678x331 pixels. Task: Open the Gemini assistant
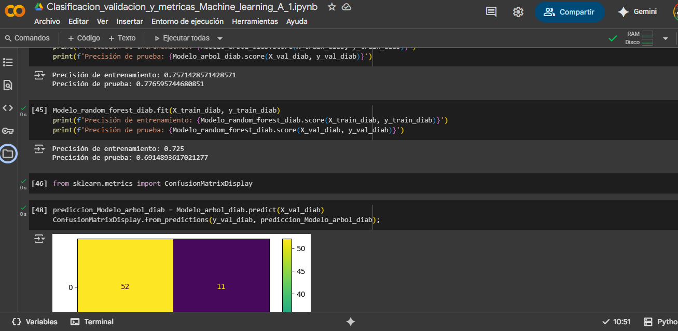pos(638,12)
